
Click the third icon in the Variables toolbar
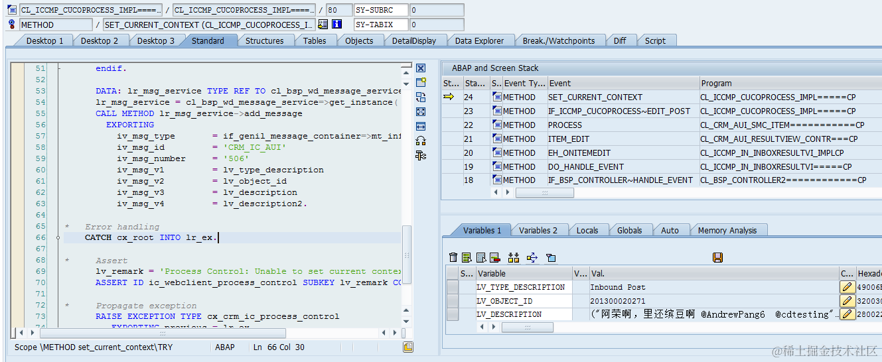pos(481,257)
